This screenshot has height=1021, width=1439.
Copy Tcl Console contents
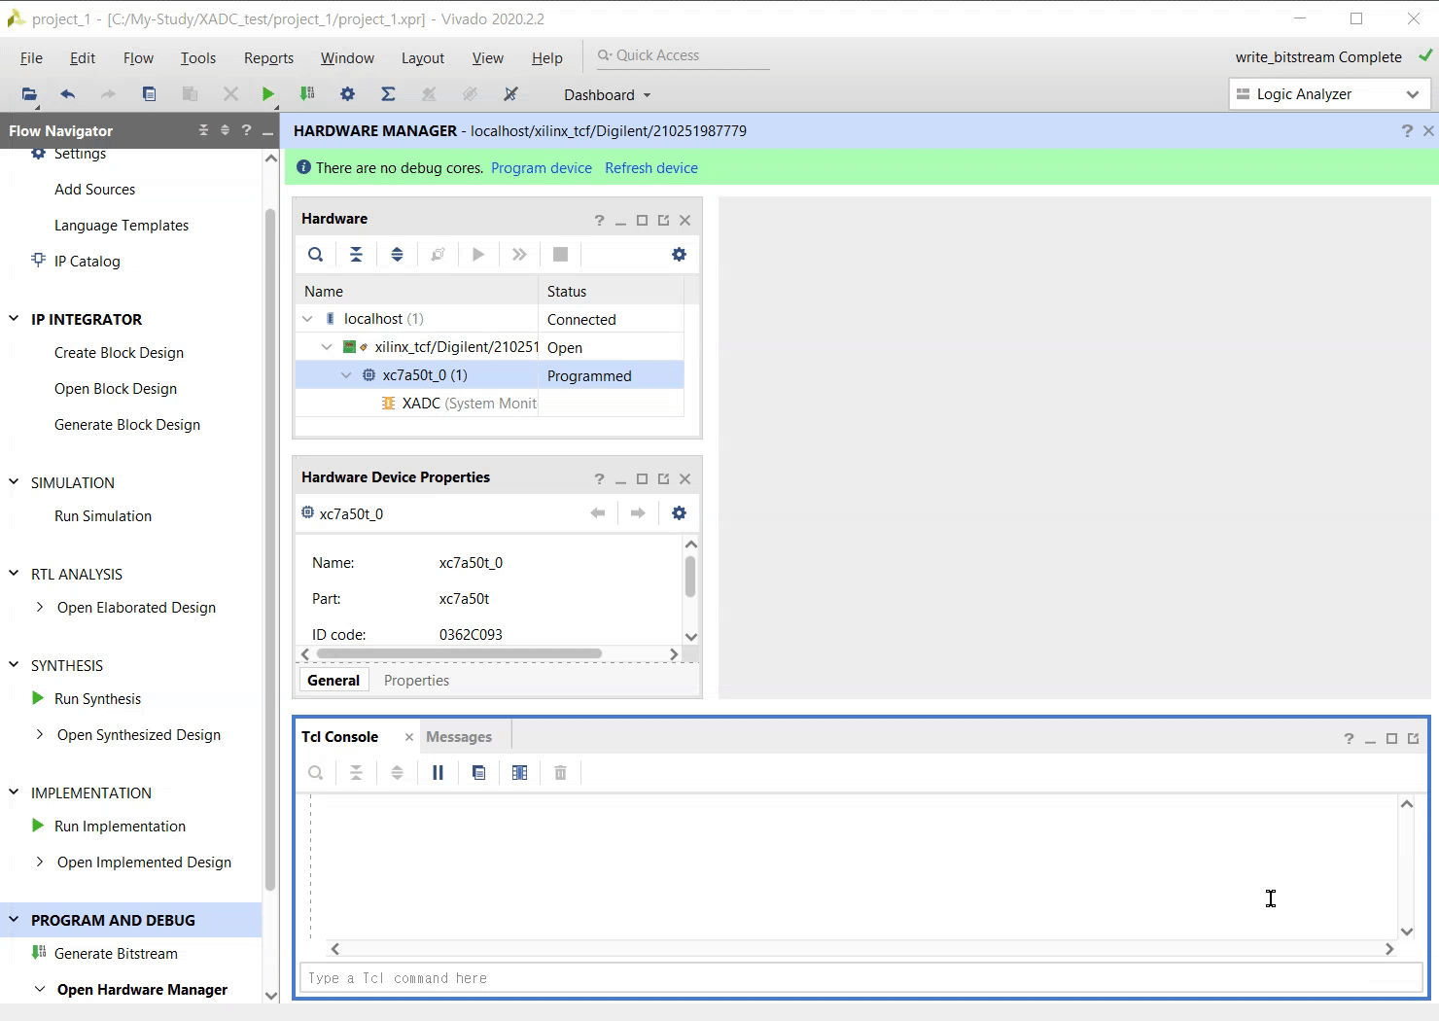point(478,773)
